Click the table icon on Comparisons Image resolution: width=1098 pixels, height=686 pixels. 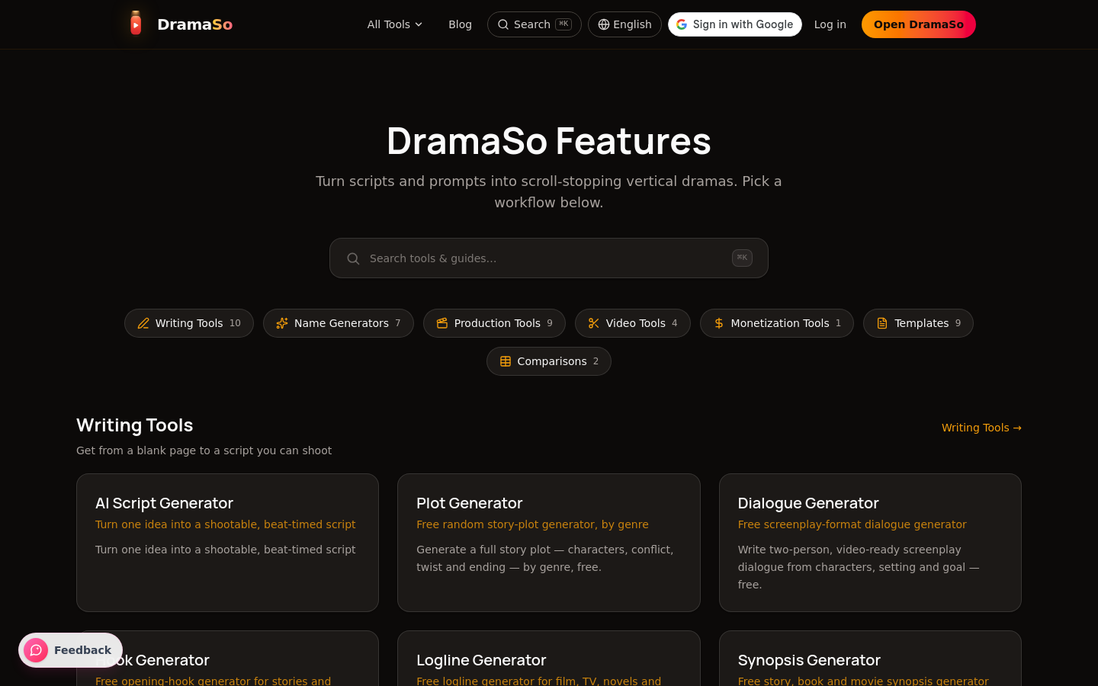coord(506,361)
